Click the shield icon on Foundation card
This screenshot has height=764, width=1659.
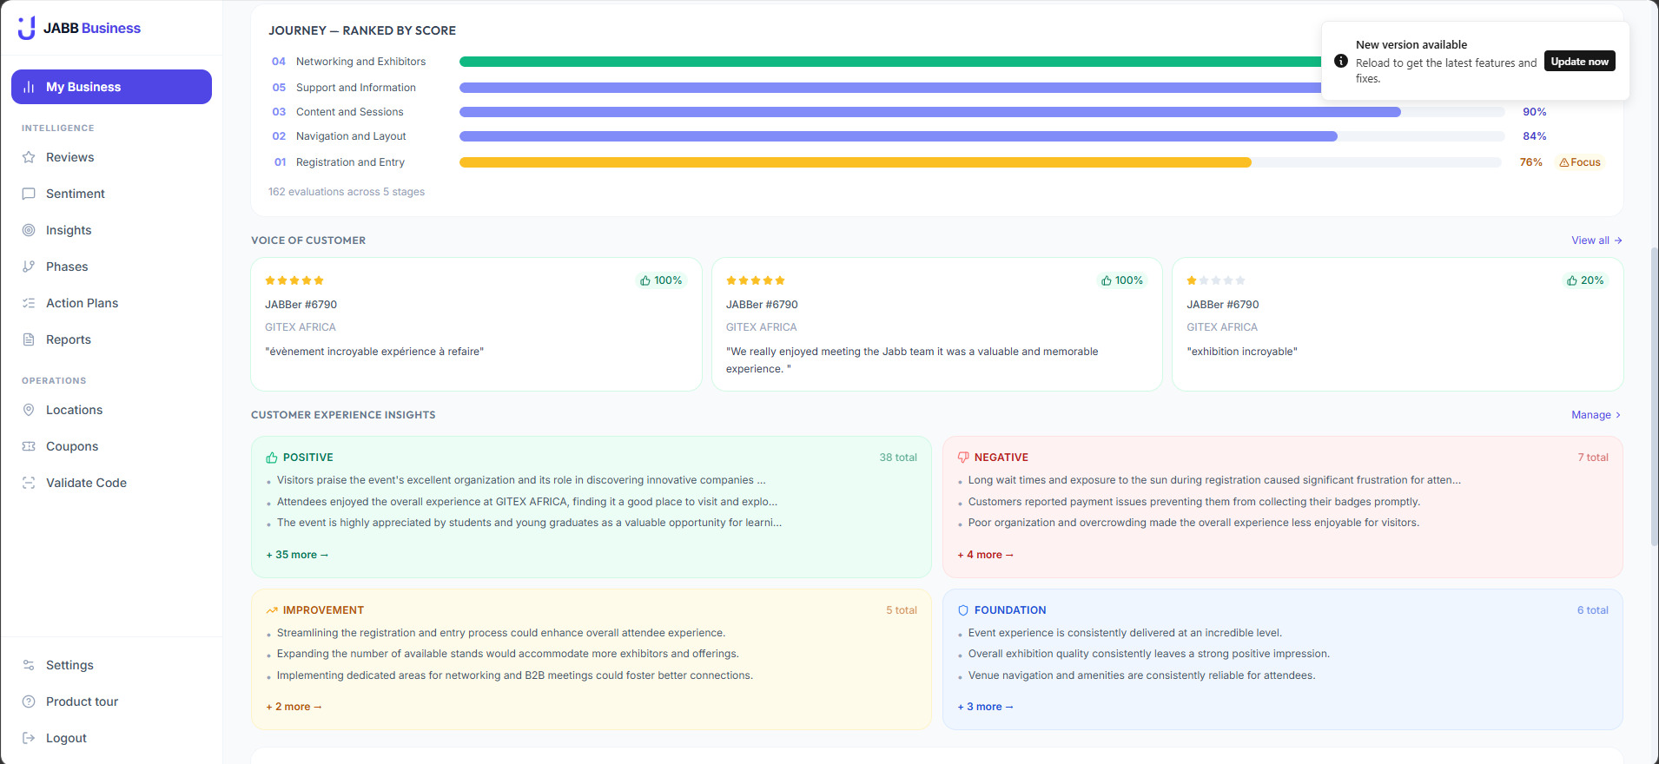tap(963, 610)
